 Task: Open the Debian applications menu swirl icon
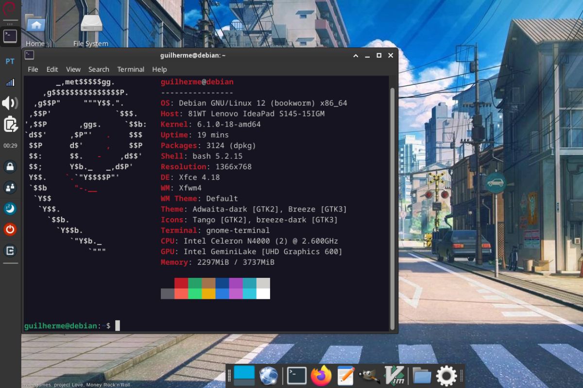tap(10, 9)
